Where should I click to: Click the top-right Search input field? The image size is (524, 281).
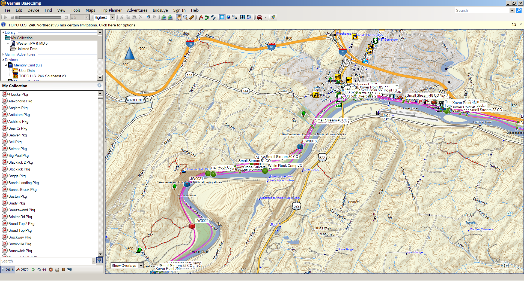coord(482,10)
